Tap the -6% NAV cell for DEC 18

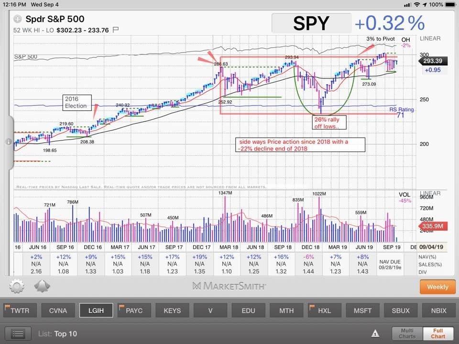[x=308, y=257]
